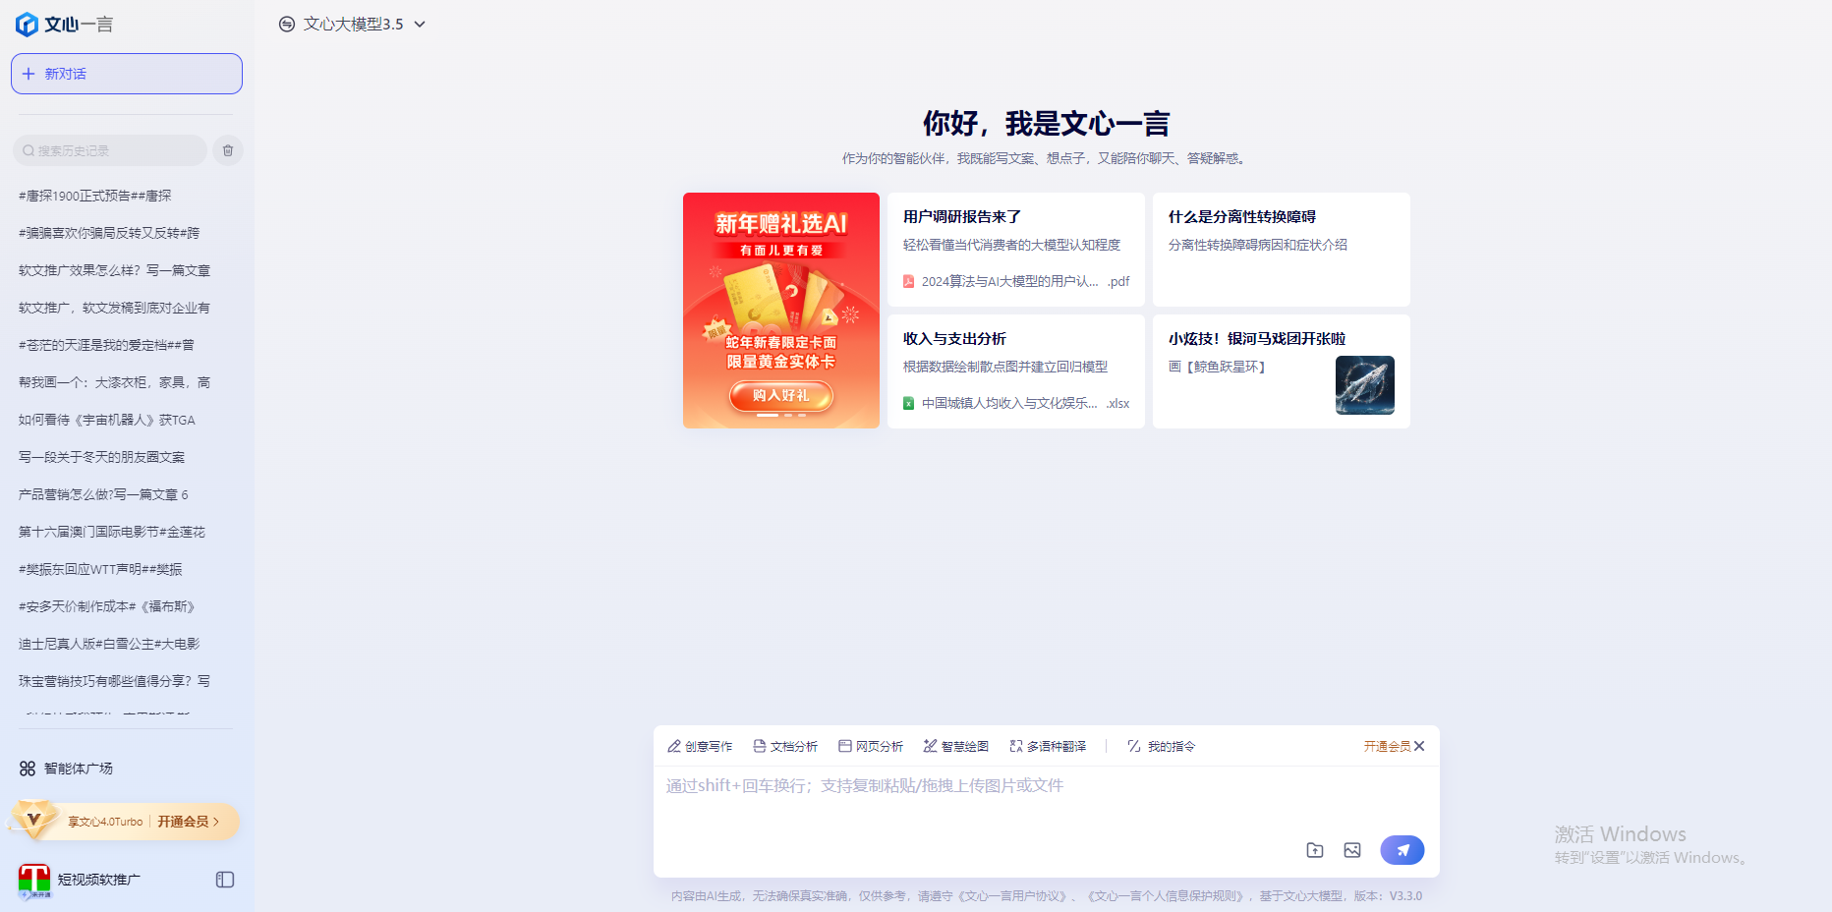Open history item 写一段关于冬天的朋友圈文案
The height and width of the screenshot is (912, 1832).
pyautogui.click(x=101, y=457)
